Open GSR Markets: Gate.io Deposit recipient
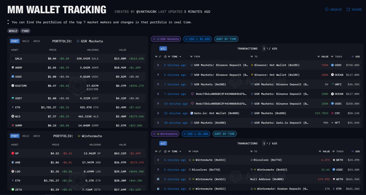 point(280,123)
